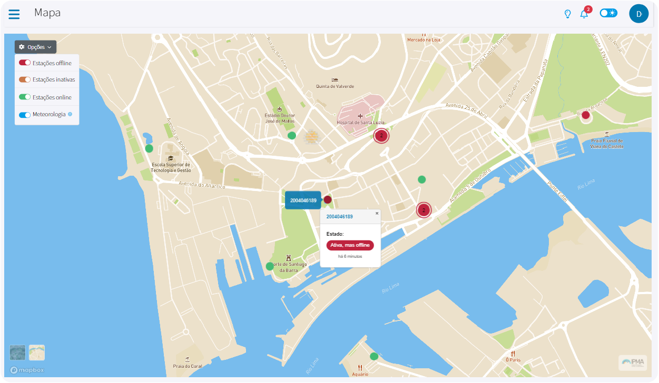Image resolution: width=659 pixels, height=383 pixels.
Task: Open the user profile avatar D
Action: coord(638,14)
